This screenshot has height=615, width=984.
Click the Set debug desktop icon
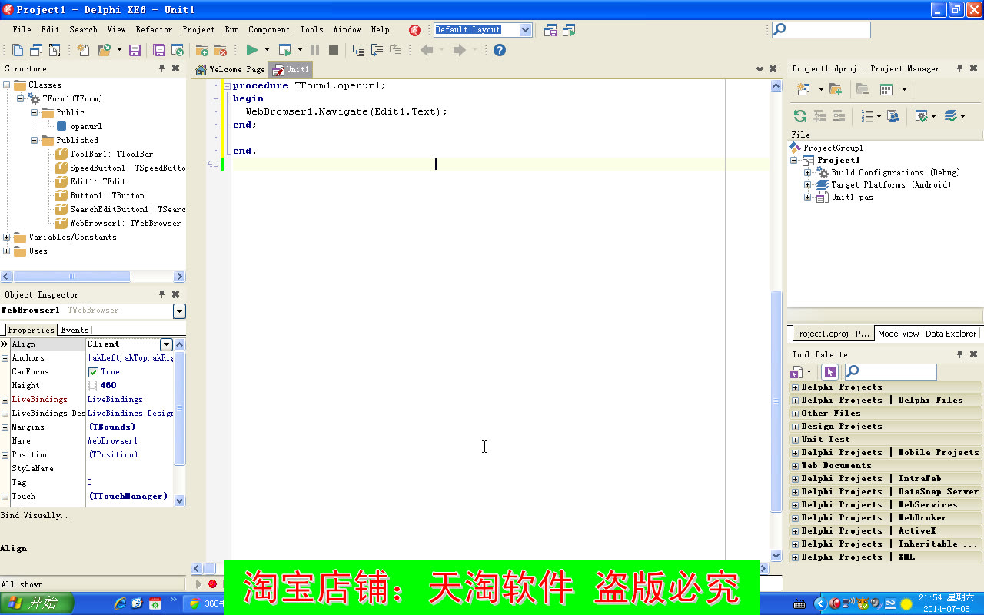point(569,30)
